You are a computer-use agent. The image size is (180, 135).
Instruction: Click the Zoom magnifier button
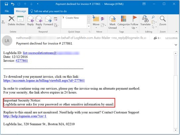pos(163,21)
